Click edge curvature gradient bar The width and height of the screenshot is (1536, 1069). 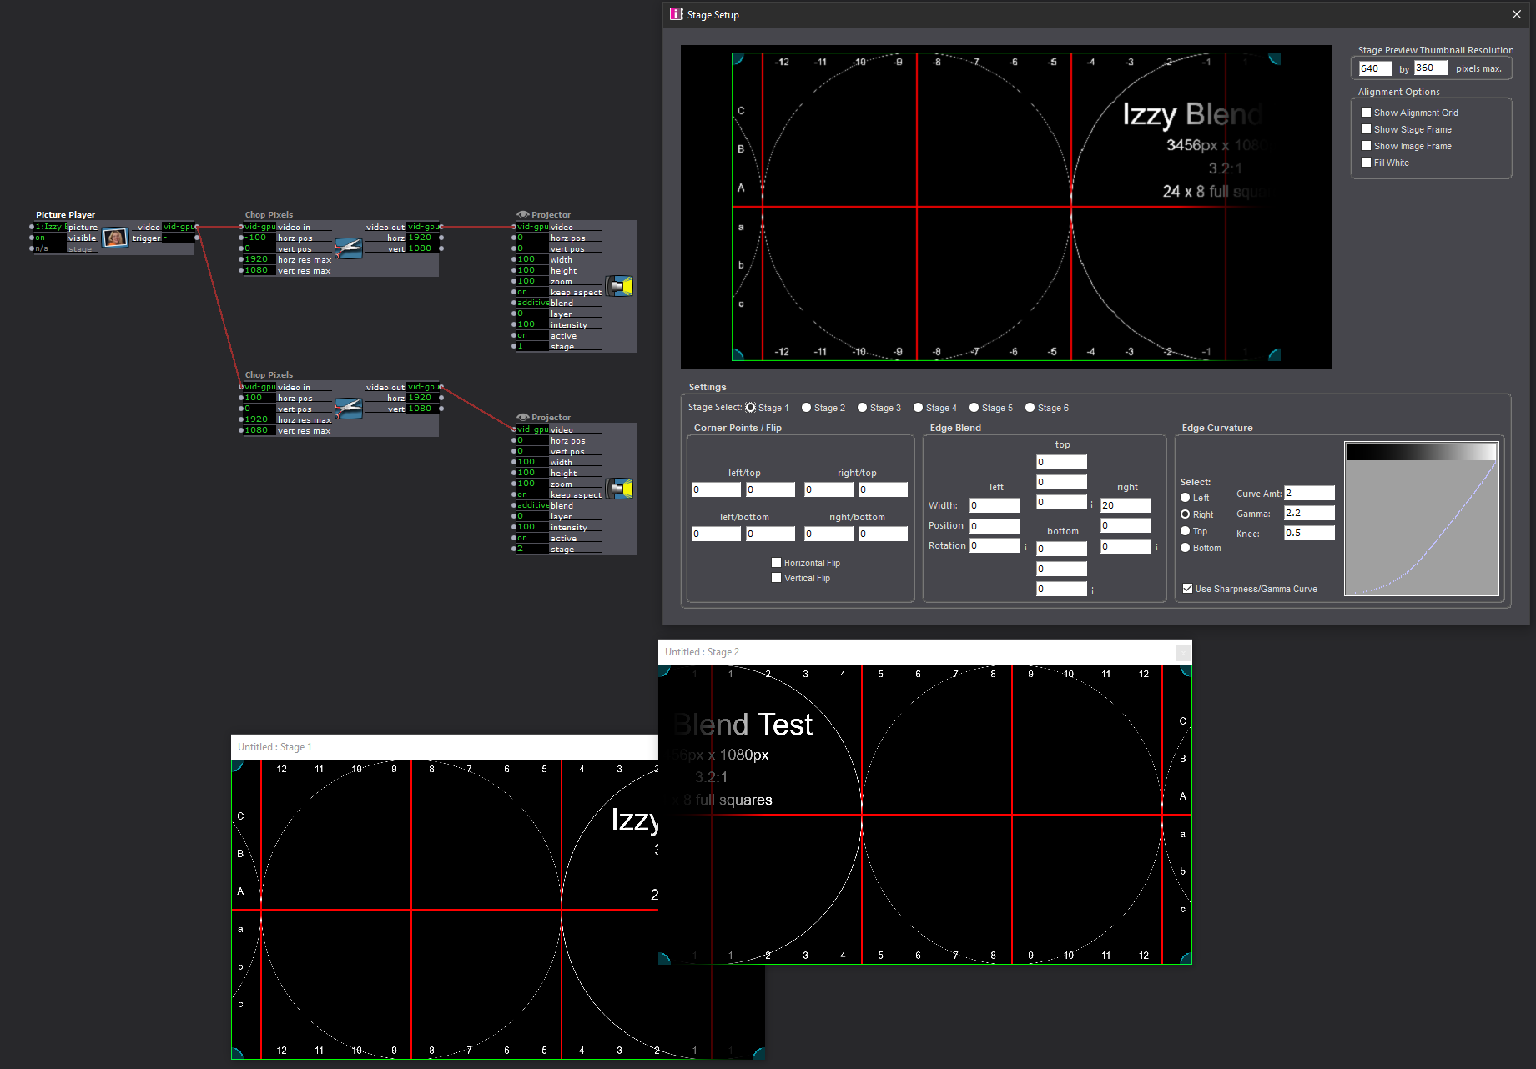coord(1421,452)
